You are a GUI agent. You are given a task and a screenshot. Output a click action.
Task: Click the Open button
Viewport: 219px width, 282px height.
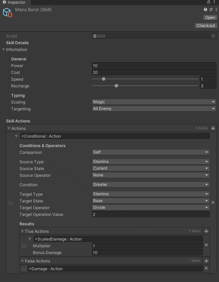(210, 18)
